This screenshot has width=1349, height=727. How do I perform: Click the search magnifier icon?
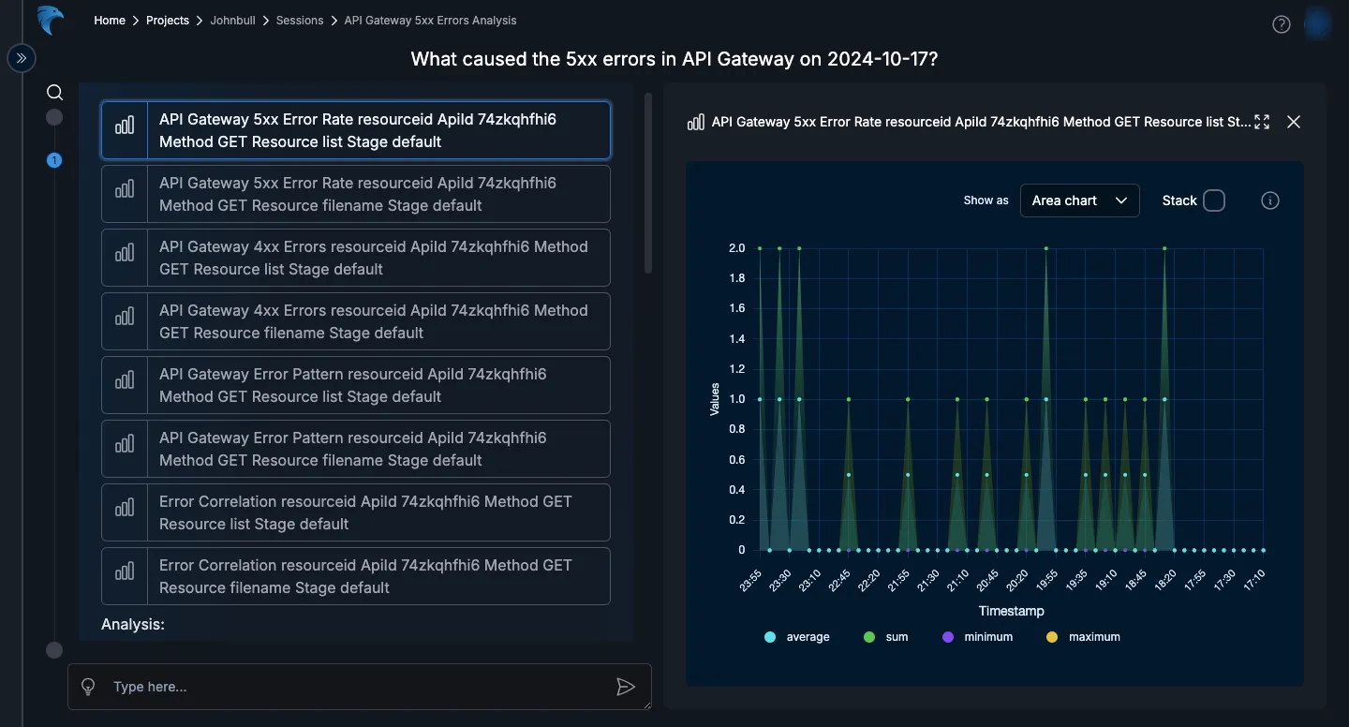[54, 92]
